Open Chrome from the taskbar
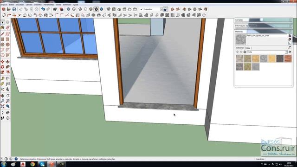This screenshot has width=297, height=167. 32,164
